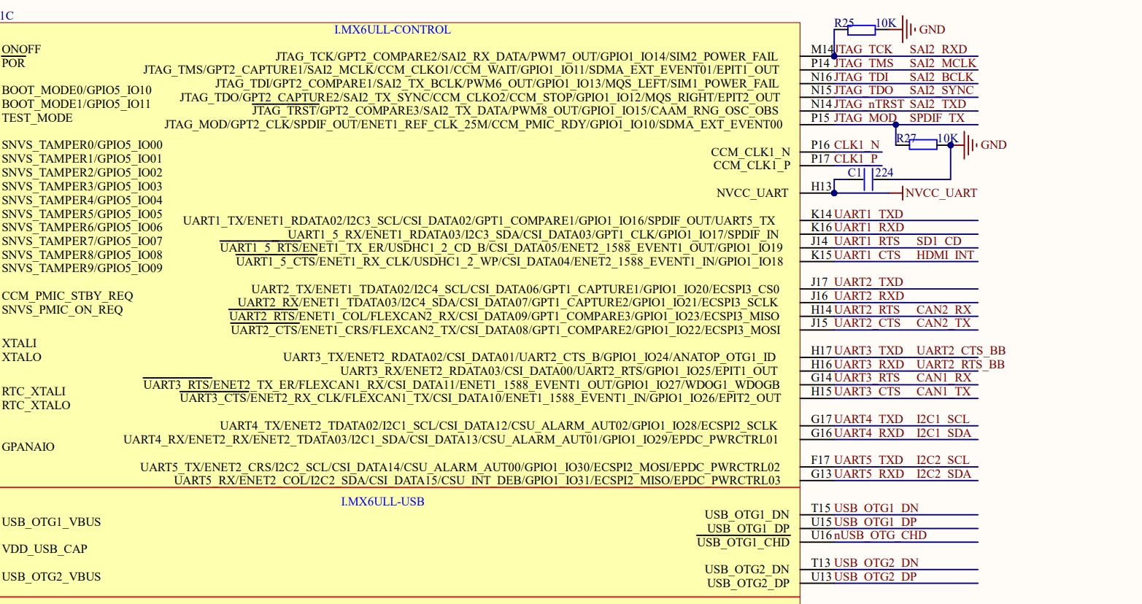Click the junction dot at pin H13
Screen dimensions: 1142x604
point(834,193)
